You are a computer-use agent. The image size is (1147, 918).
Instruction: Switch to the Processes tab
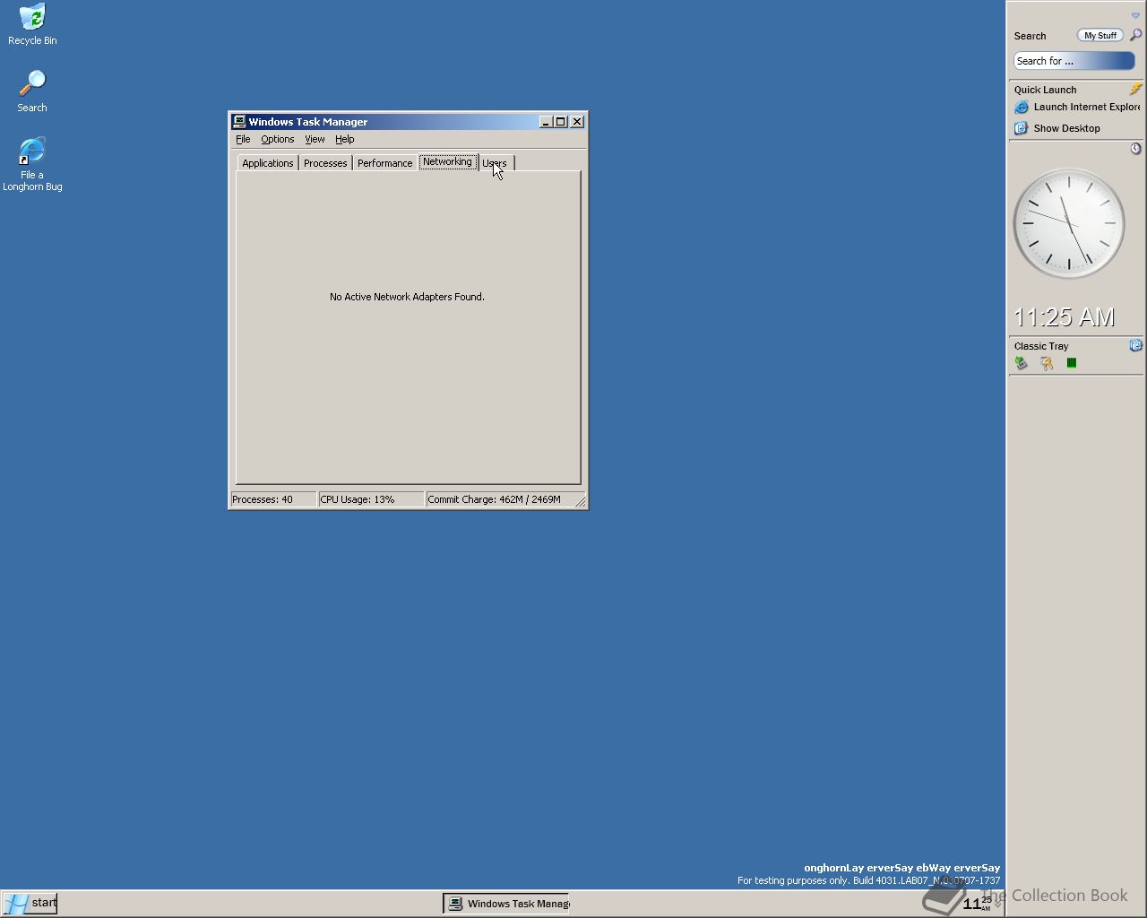[x=325, y=163]
